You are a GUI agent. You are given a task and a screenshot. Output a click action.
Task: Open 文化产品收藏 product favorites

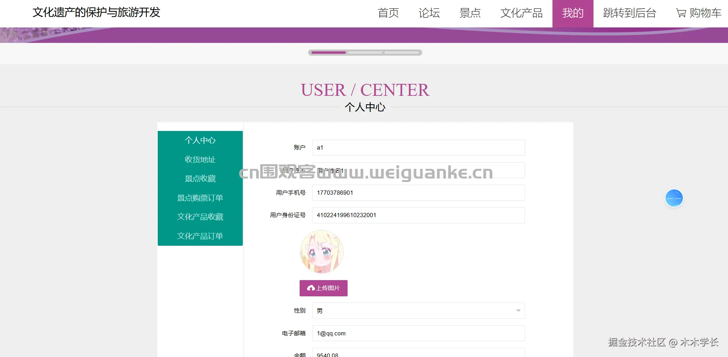coord(200,216)
